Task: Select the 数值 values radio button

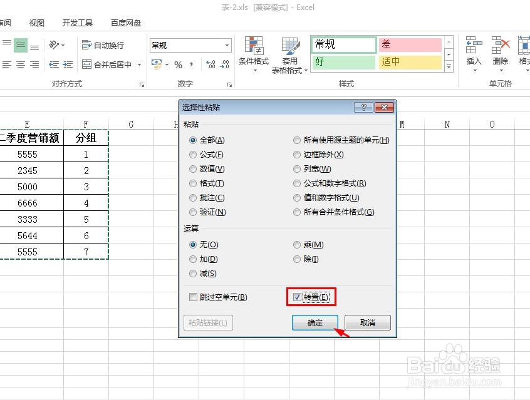Action: [x=193, y=168]
